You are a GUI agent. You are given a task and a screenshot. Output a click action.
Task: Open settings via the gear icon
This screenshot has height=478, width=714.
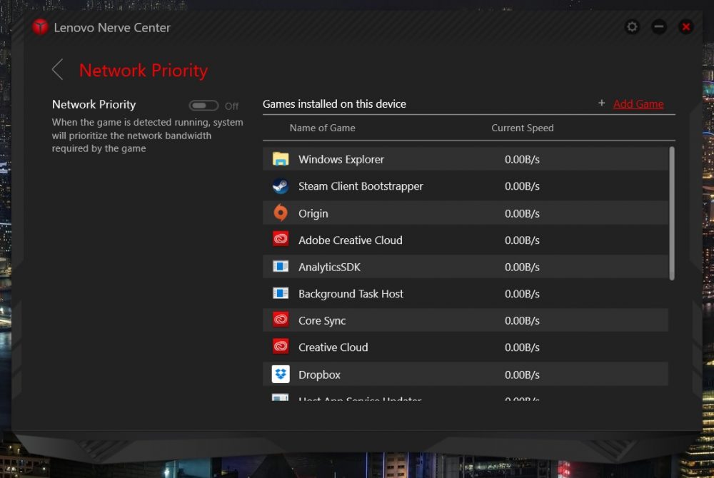[x=632, y=27]
